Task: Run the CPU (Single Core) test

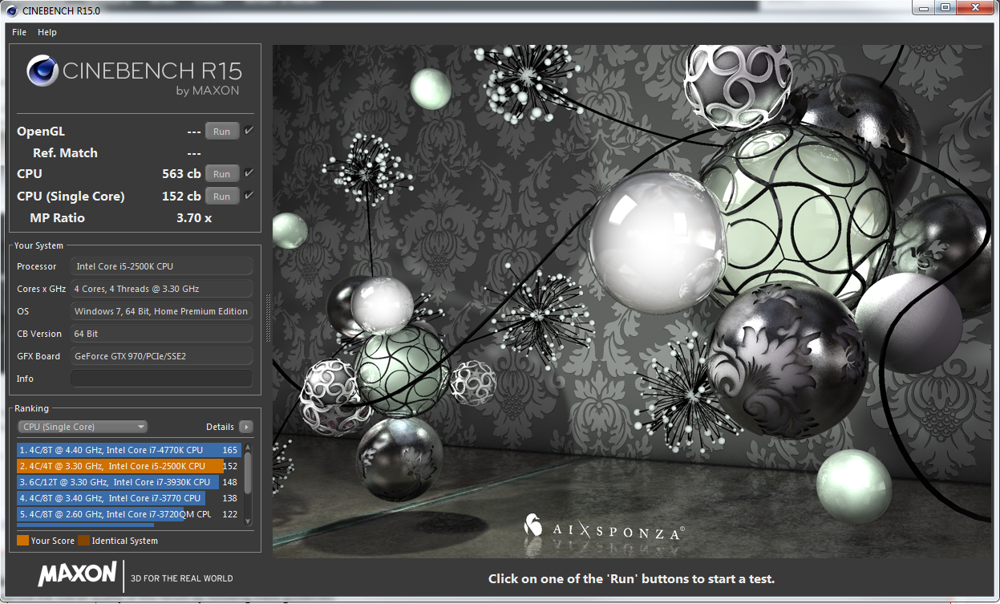Action: (x=222, y=197)
